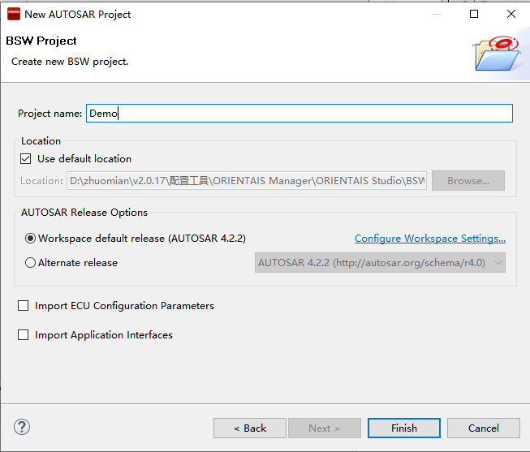Uncheck Use default location
The height and width of the screenshot is (452, 530).
coord(26,159)
